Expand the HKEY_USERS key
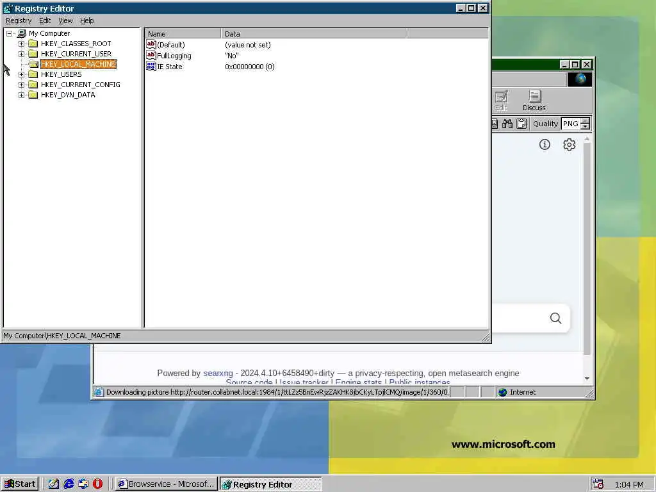 click(21, 74)
